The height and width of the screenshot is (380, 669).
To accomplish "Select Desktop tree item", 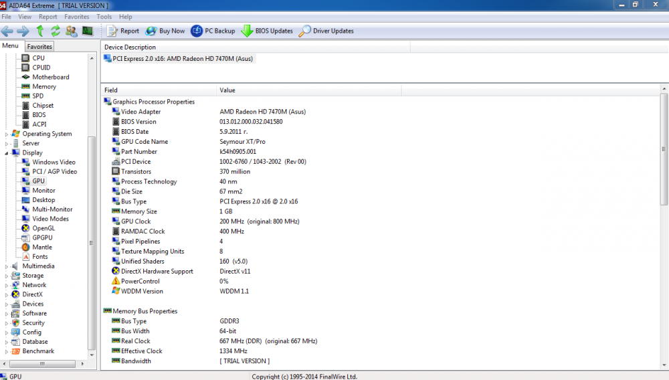I will click(x=43, y=199).
